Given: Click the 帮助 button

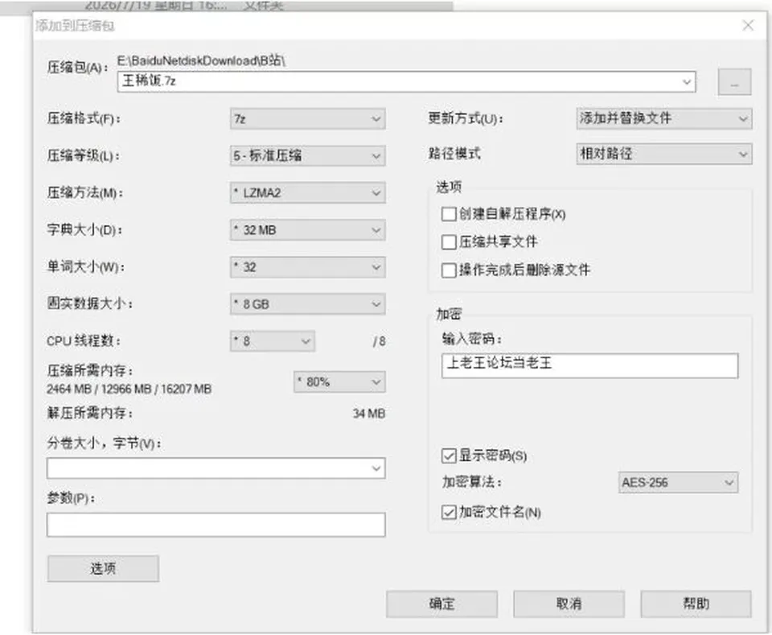Looking at the screenshot, I should pos(696,604).
